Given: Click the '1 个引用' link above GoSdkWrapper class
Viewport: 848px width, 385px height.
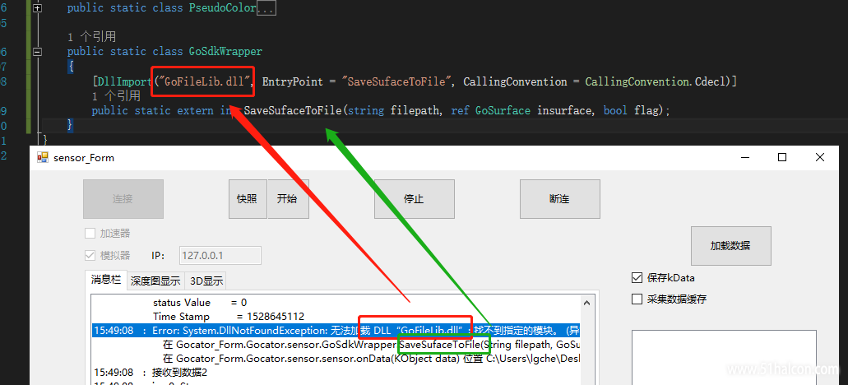Looking at the screenshot, I should (91, 37).
